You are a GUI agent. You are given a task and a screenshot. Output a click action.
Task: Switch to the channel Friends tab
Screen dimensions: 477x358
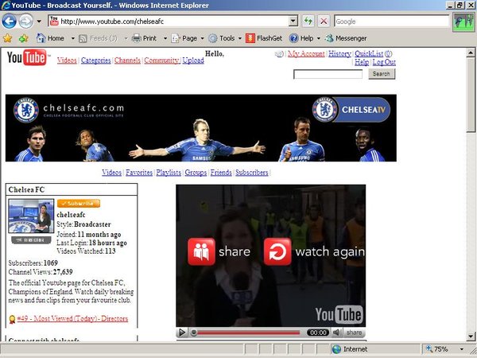[x=221, y=173]
